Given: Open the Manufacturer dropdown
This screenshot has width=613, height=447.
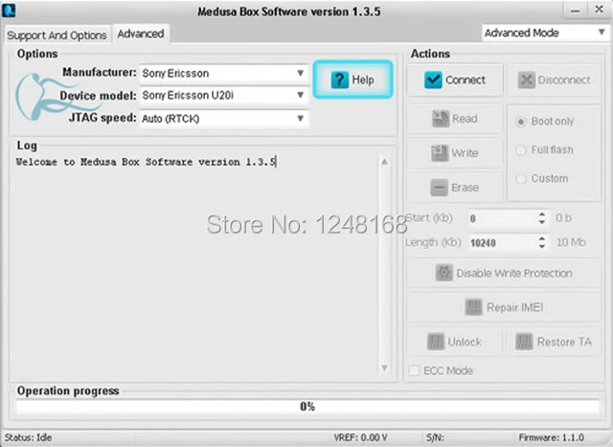Looking at the screenshot, I should [x=224, y=74].
